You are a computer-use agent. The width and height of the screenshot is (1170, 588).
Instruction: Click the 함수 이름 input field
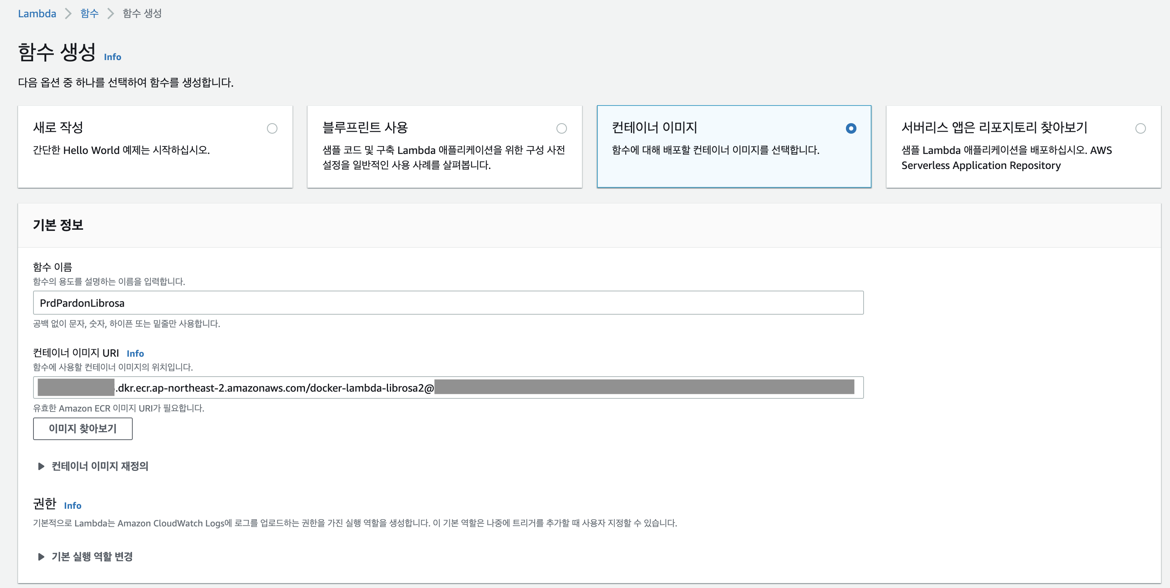point(448,303)
